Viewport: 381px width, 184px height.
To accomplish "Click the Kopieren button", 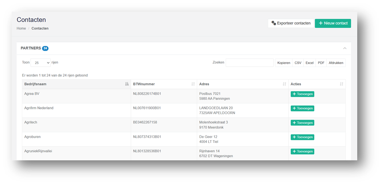I will [284, 63].
